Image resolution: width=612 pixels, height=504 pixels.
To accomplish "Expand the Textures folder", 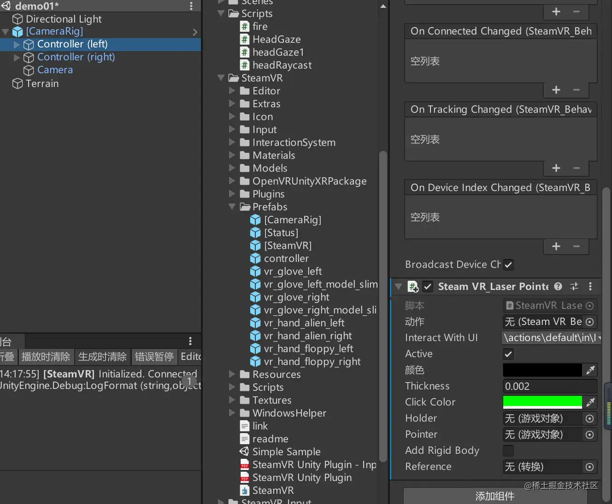I will point(232,400).
